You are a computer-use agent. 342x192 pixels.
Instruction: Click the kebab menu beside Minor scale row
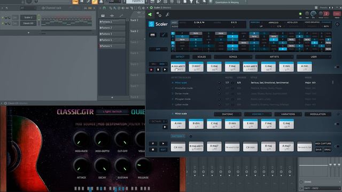[332, 82]
